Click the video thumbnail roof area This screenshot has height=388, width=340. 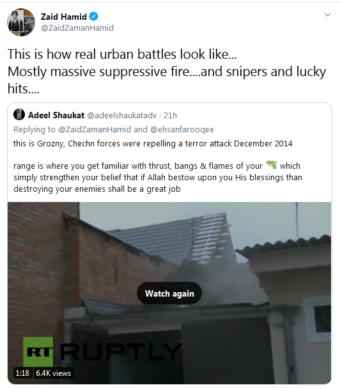(171, 238)
